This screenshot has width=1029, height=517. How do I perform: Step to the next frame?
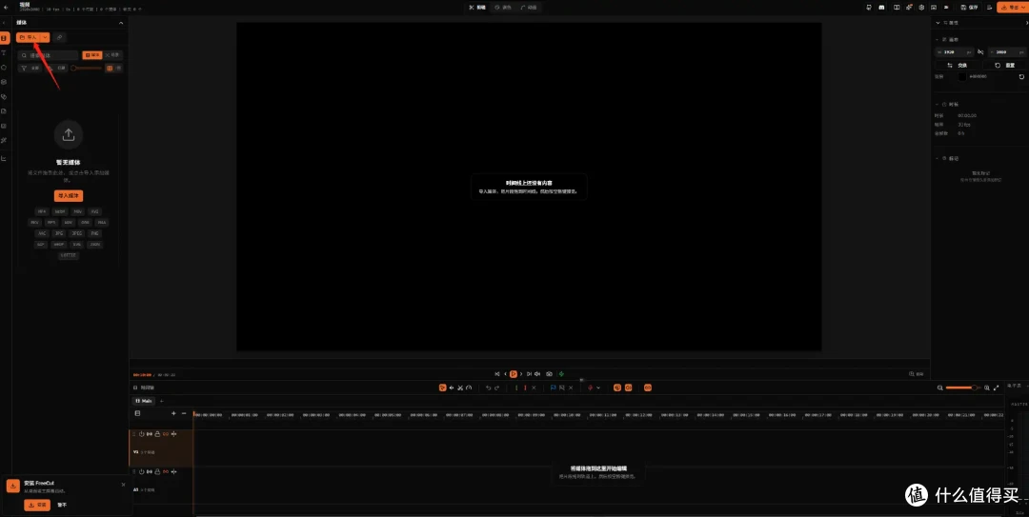pos(521,374)
